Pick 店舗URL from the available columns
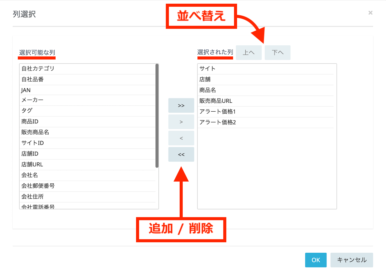Image resolution: width=386 pixels, height=280 pixels. [32, 164]
